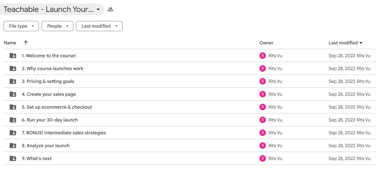Click Rits Vu avatar in BONUS row

pyautogui.click(x=263, y=133)
